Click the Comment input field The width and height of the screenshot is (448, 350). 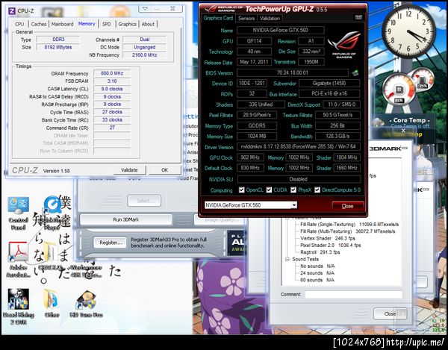click(x=353, y=294)
